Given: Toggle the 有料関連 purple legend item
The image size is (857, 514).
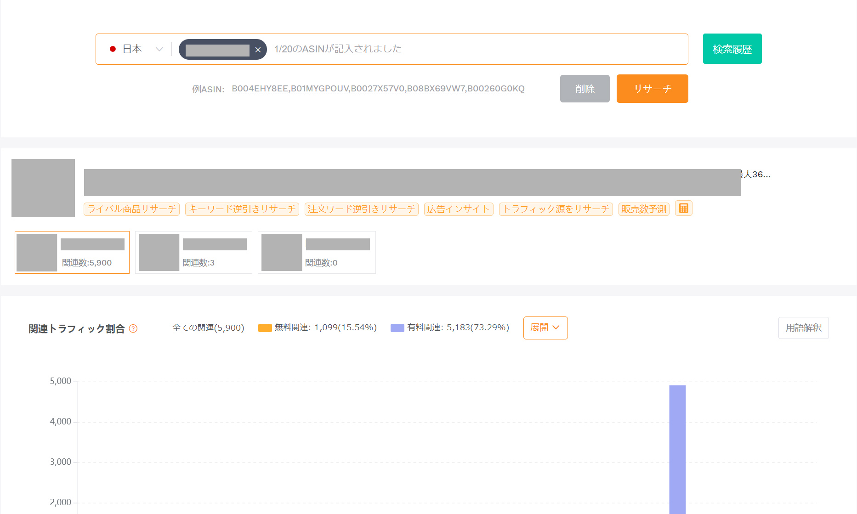Looking at the screenshot, I should (450, 328).
